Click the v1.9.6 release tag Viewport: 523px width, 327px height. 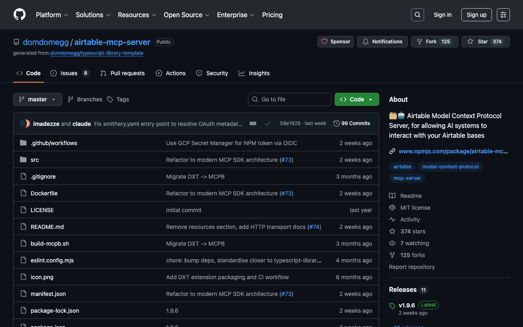pos(407,305)
